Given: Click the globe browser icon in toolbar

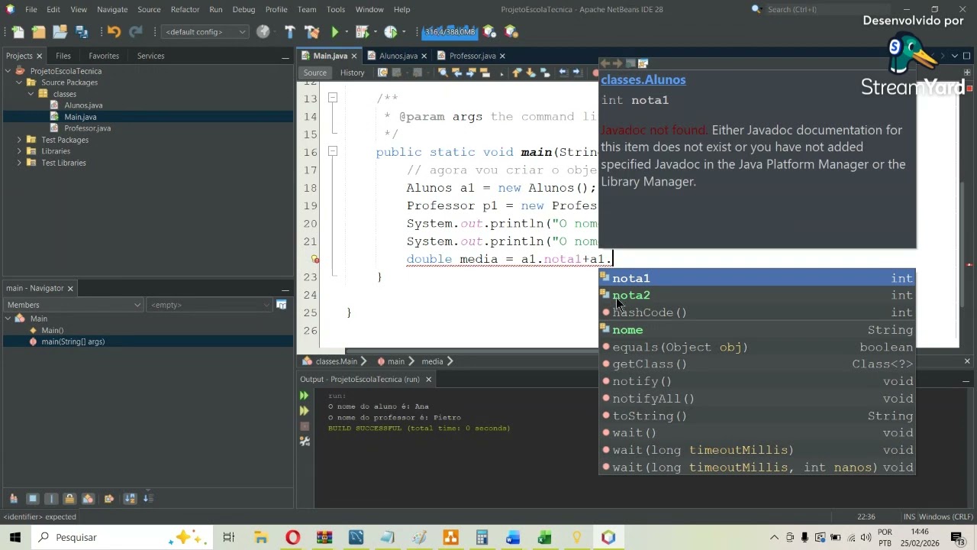Looking at the screenshot, I should pyautogui.click(x=263, y=32).
